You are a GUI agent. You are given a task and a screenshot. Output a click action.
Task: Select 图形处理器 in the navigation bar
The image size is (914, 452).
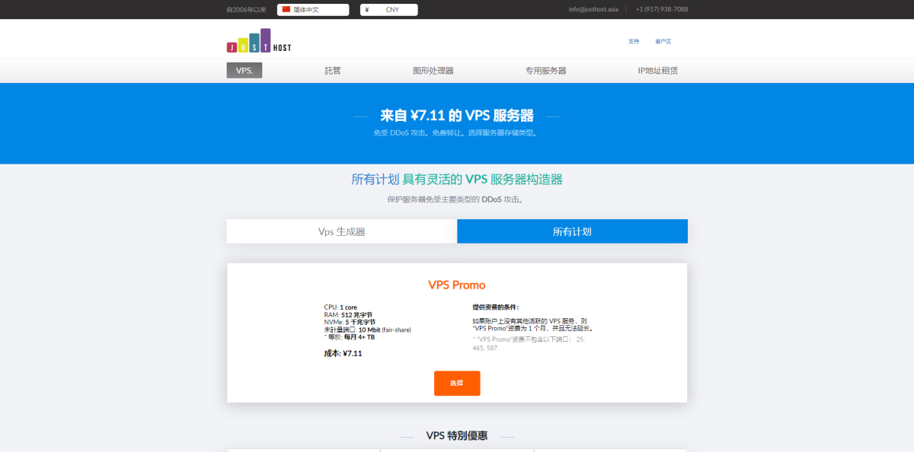click(x=433, y=71)
